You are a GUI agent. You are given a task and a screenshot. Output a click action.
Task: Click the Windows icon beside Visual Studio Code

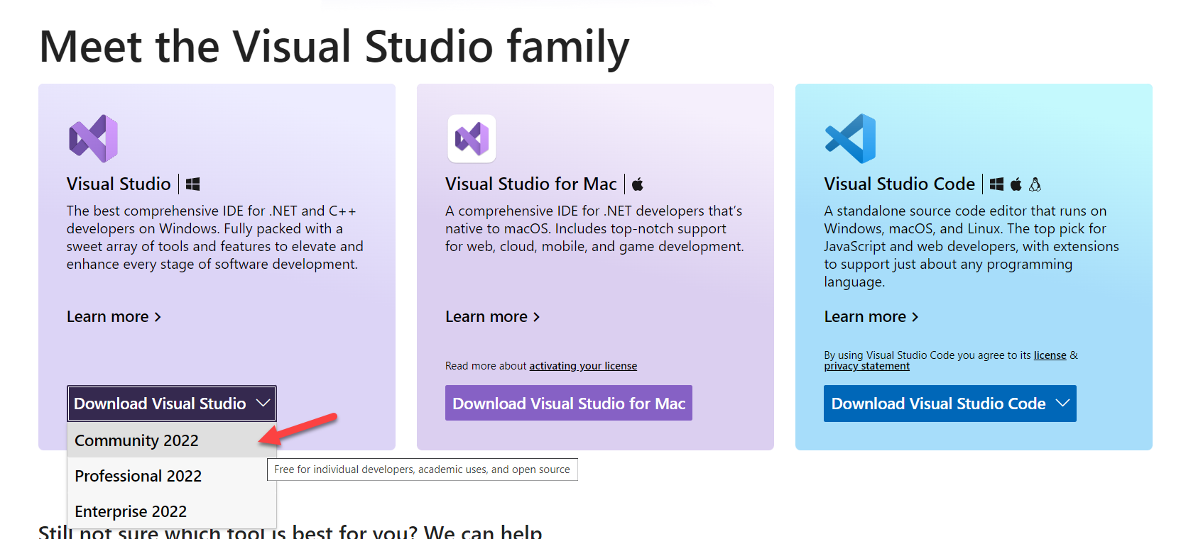point(996,184)
